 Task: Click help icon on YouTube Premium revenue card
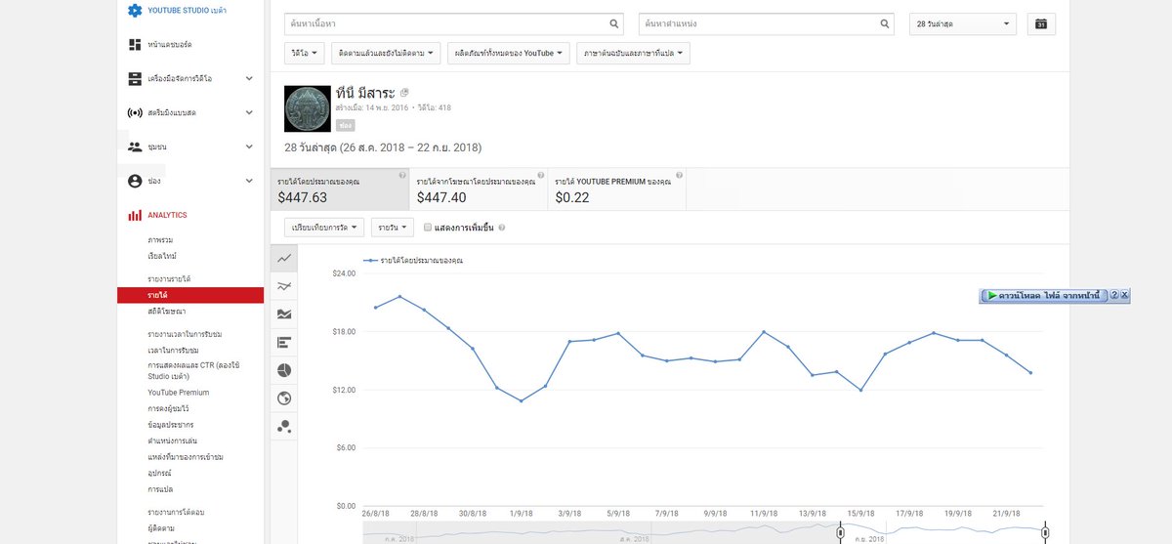[x=679, y=175]
